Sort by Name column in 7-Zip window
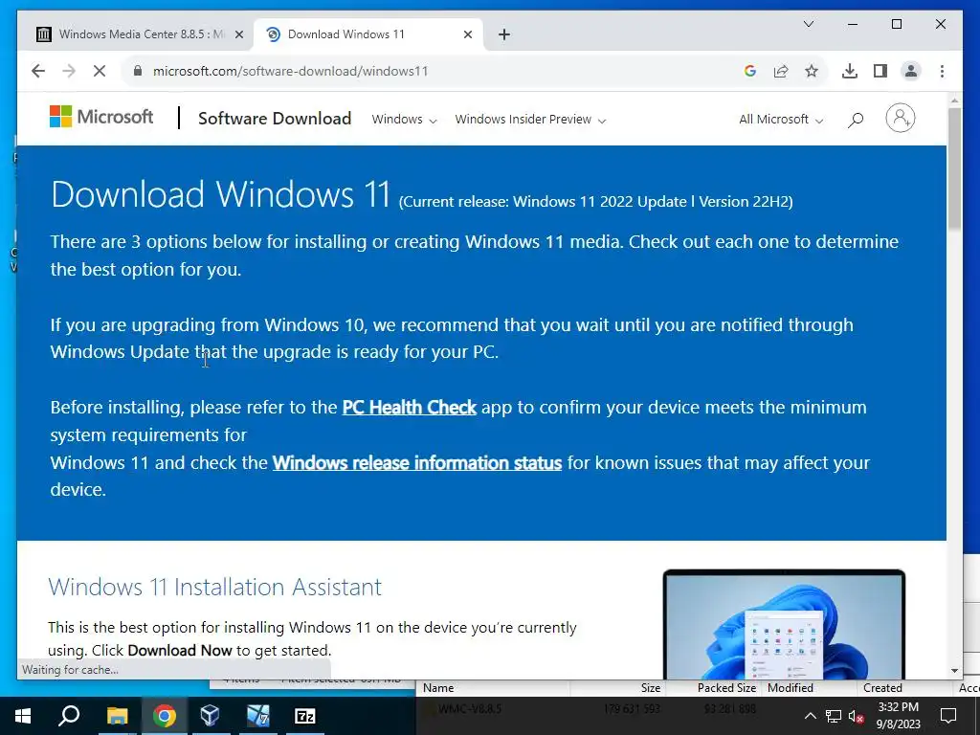This screenshot has width=980, height=735. click(493, 688)
